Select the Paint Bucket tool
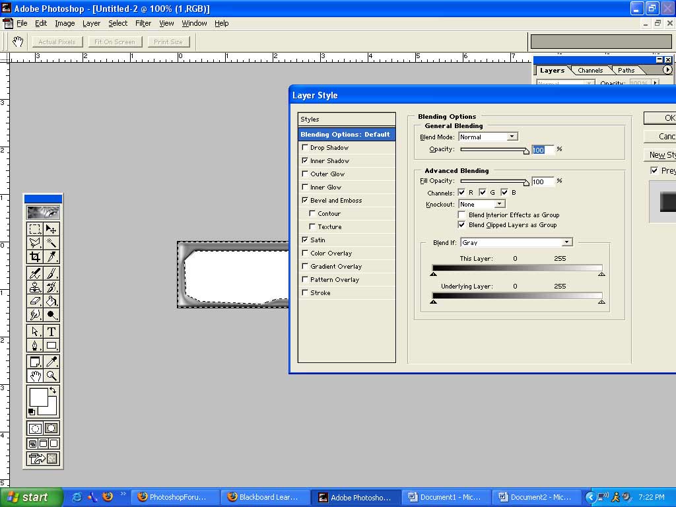 pos(51,301)
